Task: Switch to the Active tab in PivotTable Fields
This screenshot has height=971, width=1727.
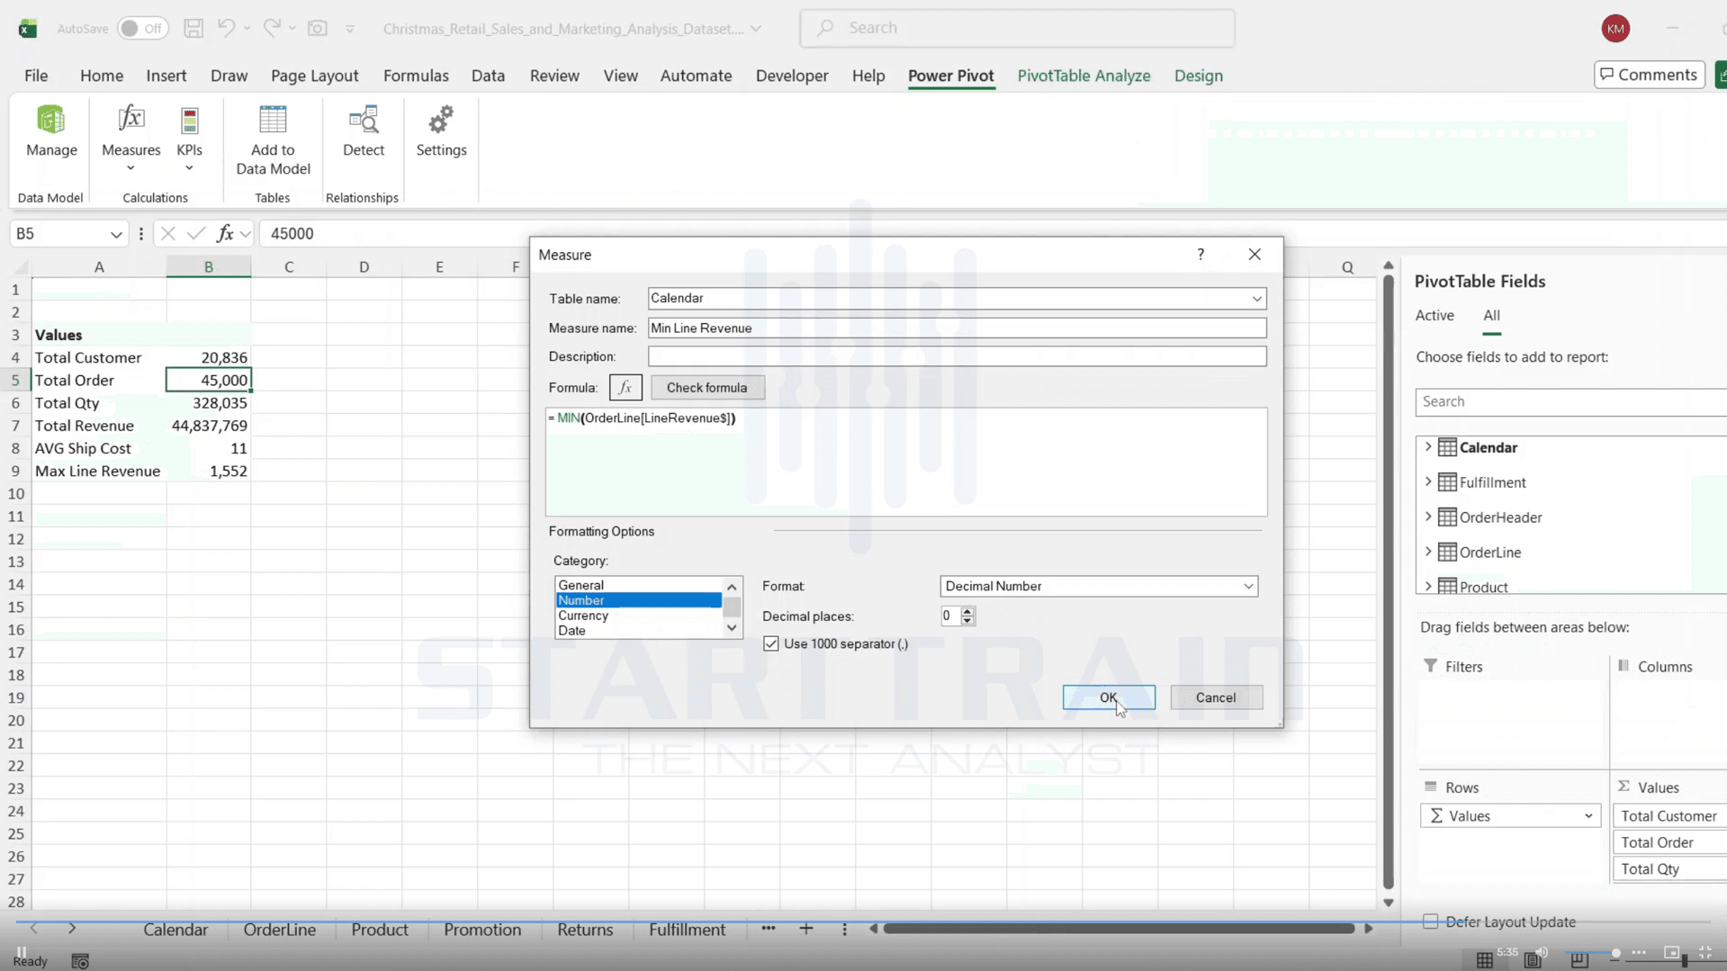Action: [1434, 315]
